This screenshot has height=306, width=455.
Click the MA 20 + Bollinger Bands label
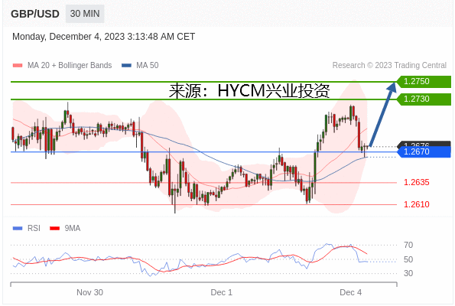70,65
